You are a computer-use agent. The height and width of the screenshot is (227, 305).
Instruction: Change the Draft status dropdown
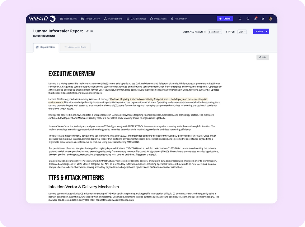[242, 32]
